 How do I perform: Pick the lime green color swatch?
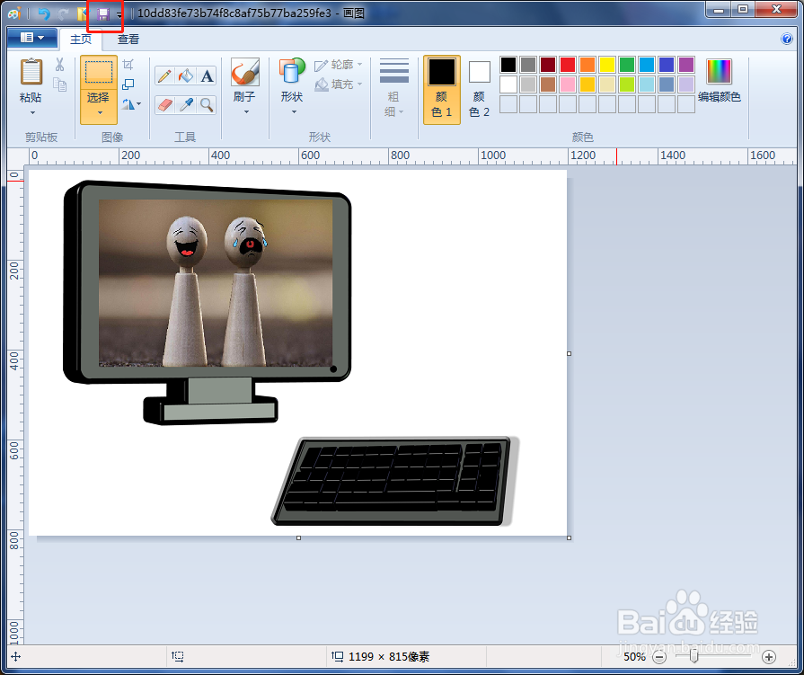(x=627, y=84)
